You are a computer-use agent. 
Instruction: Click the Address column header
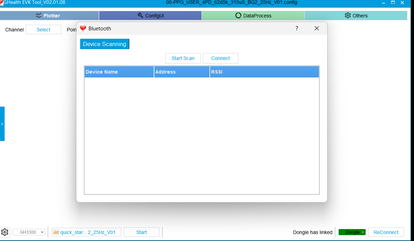[182, 72]
